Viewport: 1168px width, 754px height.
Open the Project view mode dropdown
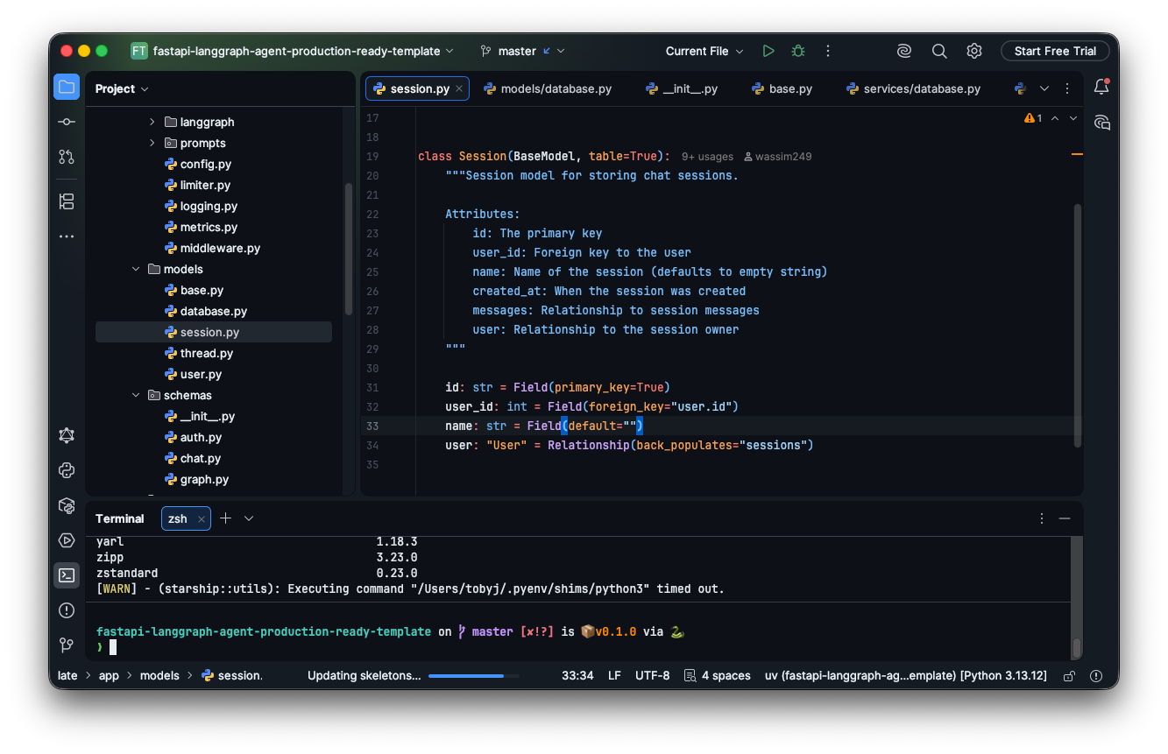pos(123,88)
